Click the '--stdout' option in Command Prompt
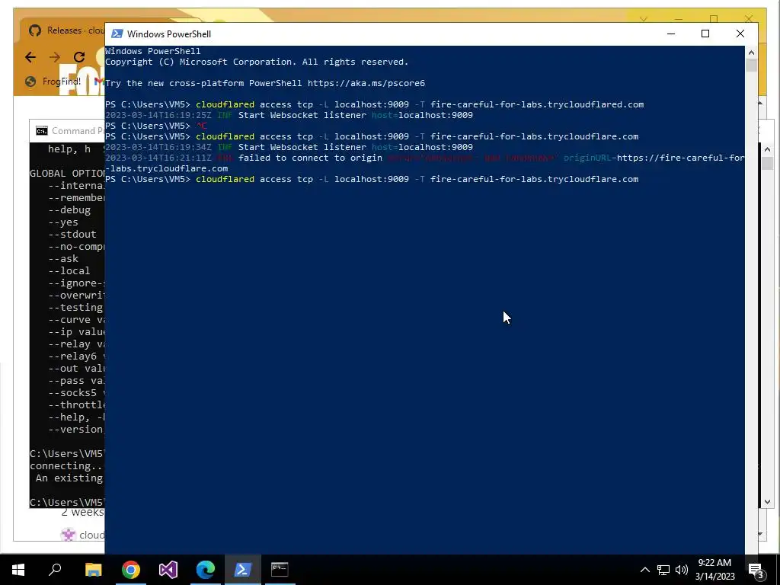Image resolution: width=780 pixels, height=585 pixels. (72, 235)
